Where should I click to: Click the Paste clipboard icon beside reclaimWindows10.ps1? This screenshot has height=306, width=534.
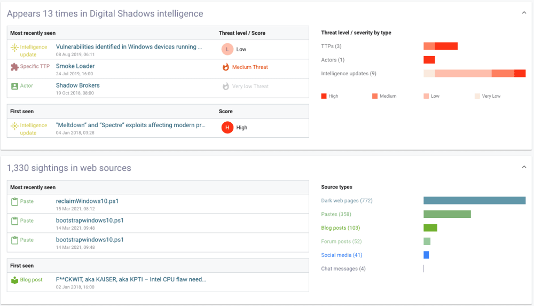click(x=14, y=202)
